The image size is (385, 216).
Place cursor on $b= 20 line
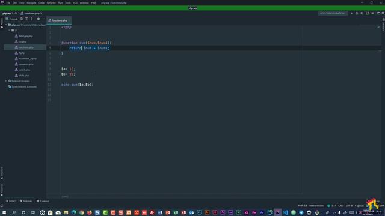pos(68,74)
